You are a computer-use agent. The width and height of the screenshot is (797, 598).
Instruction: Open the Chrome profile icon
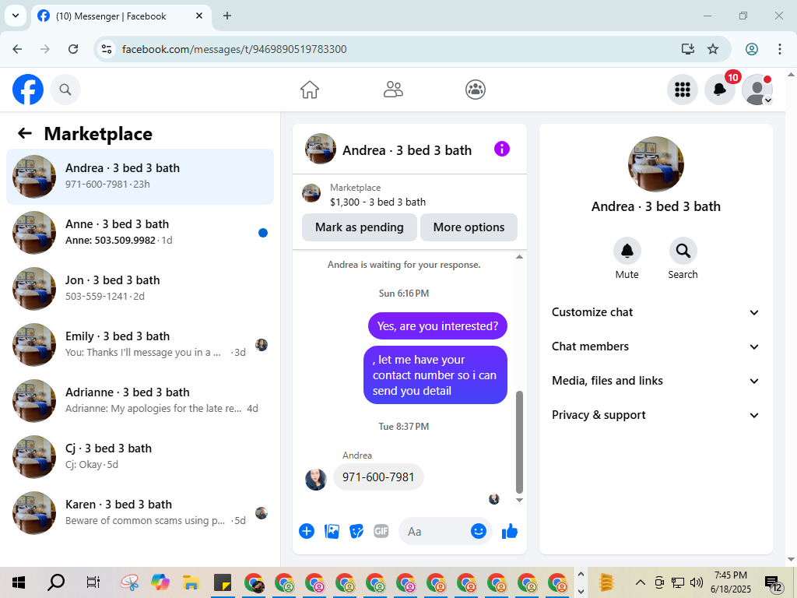pyautogui.click(x=752, y=49)
